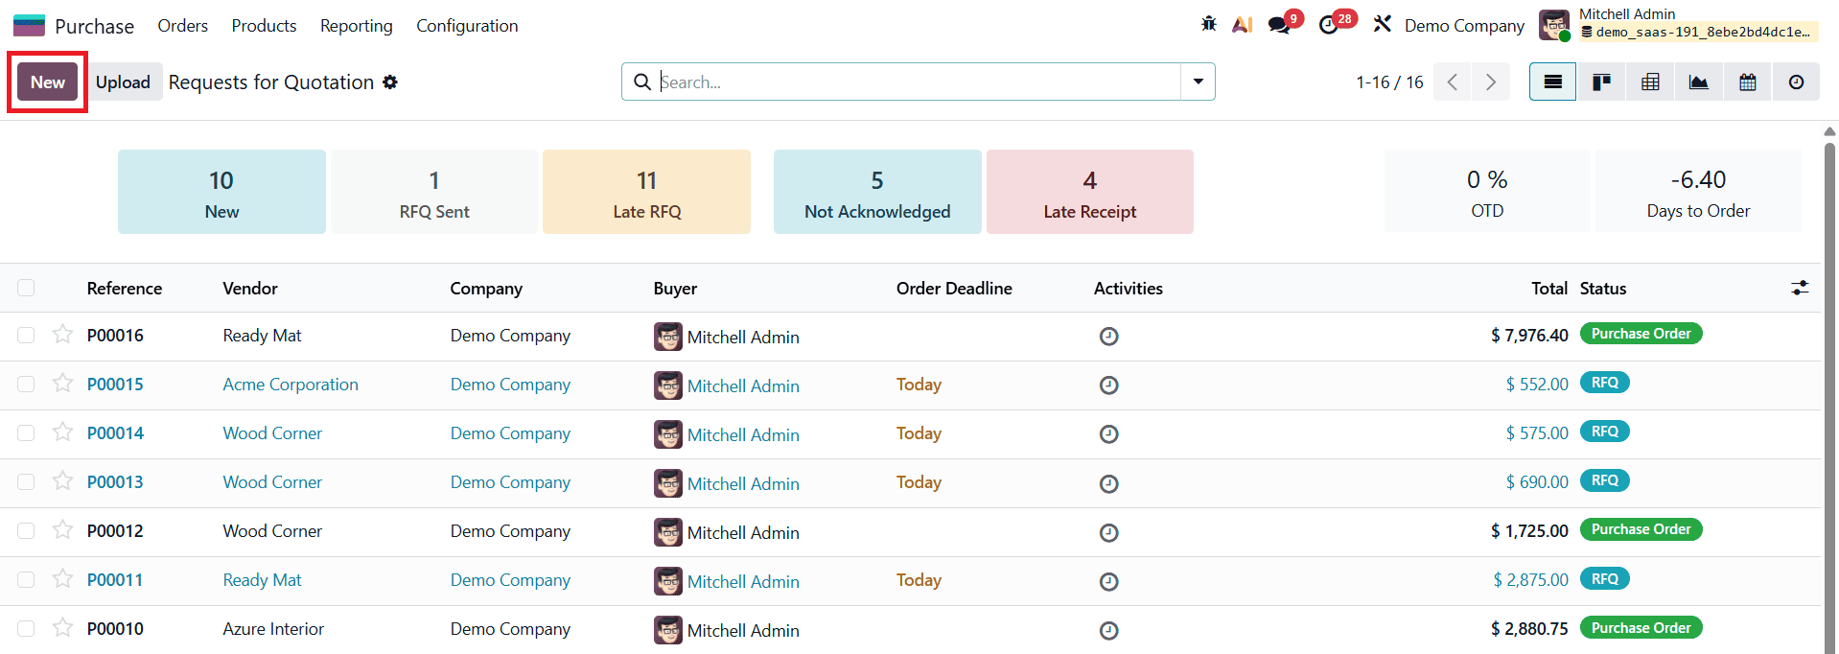Switch to Activity view
Viewport: 1839px width, 654px height.
(1796, 82)
